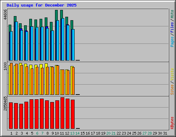Click the green Hits bar for day 10
Viewport: 176px width, 137px height.
(56, 15)
